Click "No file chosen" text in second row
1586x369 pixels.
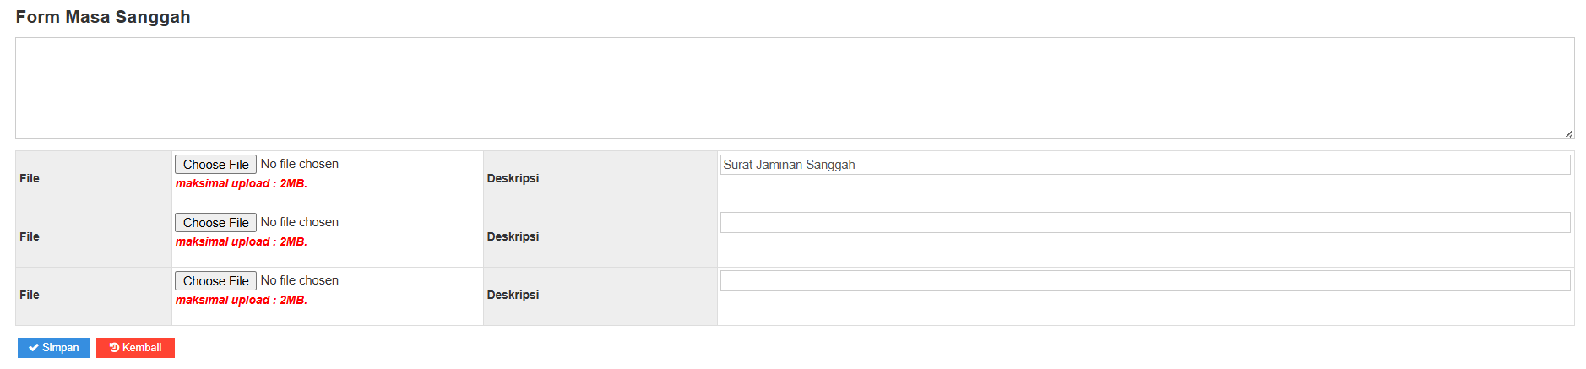(300, 222)
